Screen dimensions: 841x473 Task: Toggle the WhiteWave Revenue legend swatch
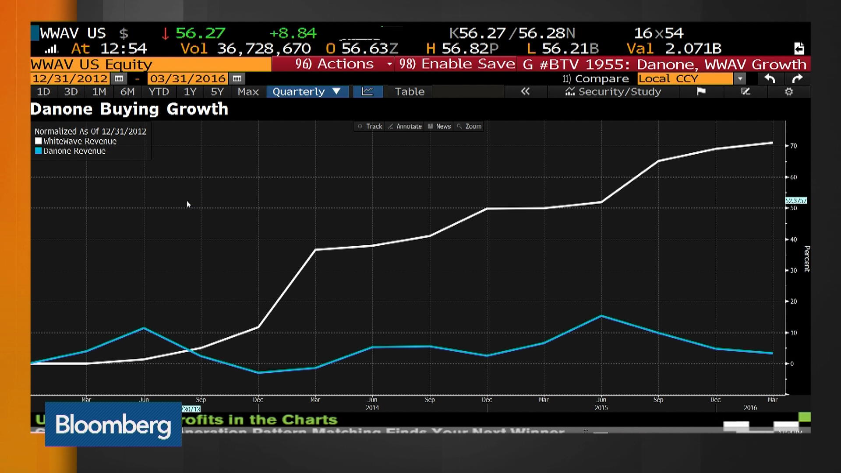coord(38,141)
